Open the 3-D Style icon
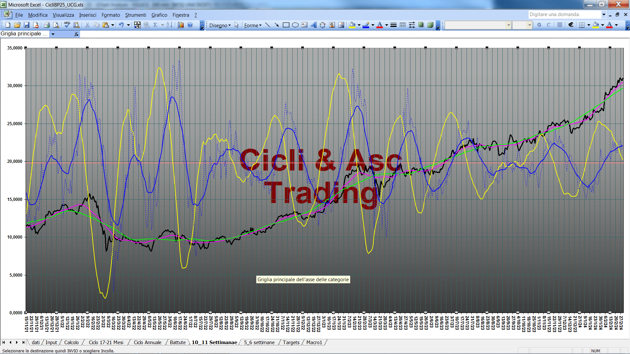This screenshot has height=354, width=630. point(430,25)
